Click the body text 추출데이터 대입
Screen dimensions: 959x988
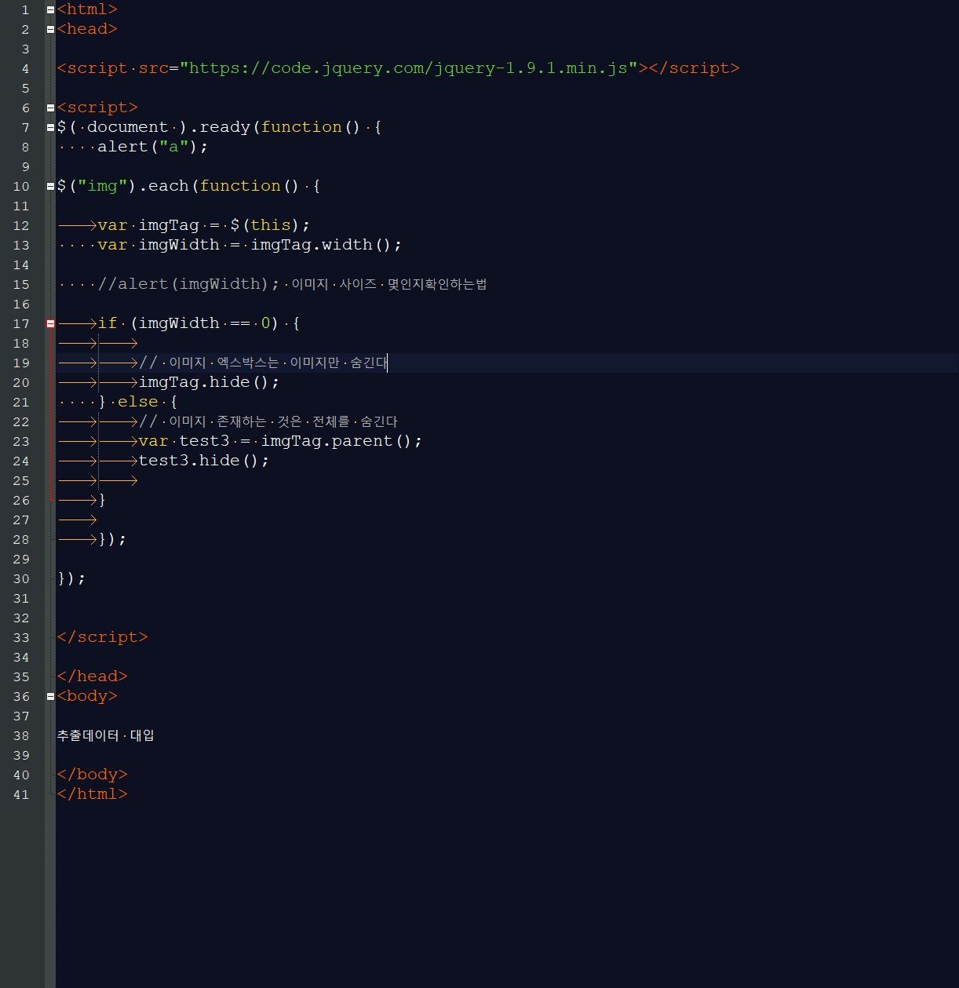[106, 735]
